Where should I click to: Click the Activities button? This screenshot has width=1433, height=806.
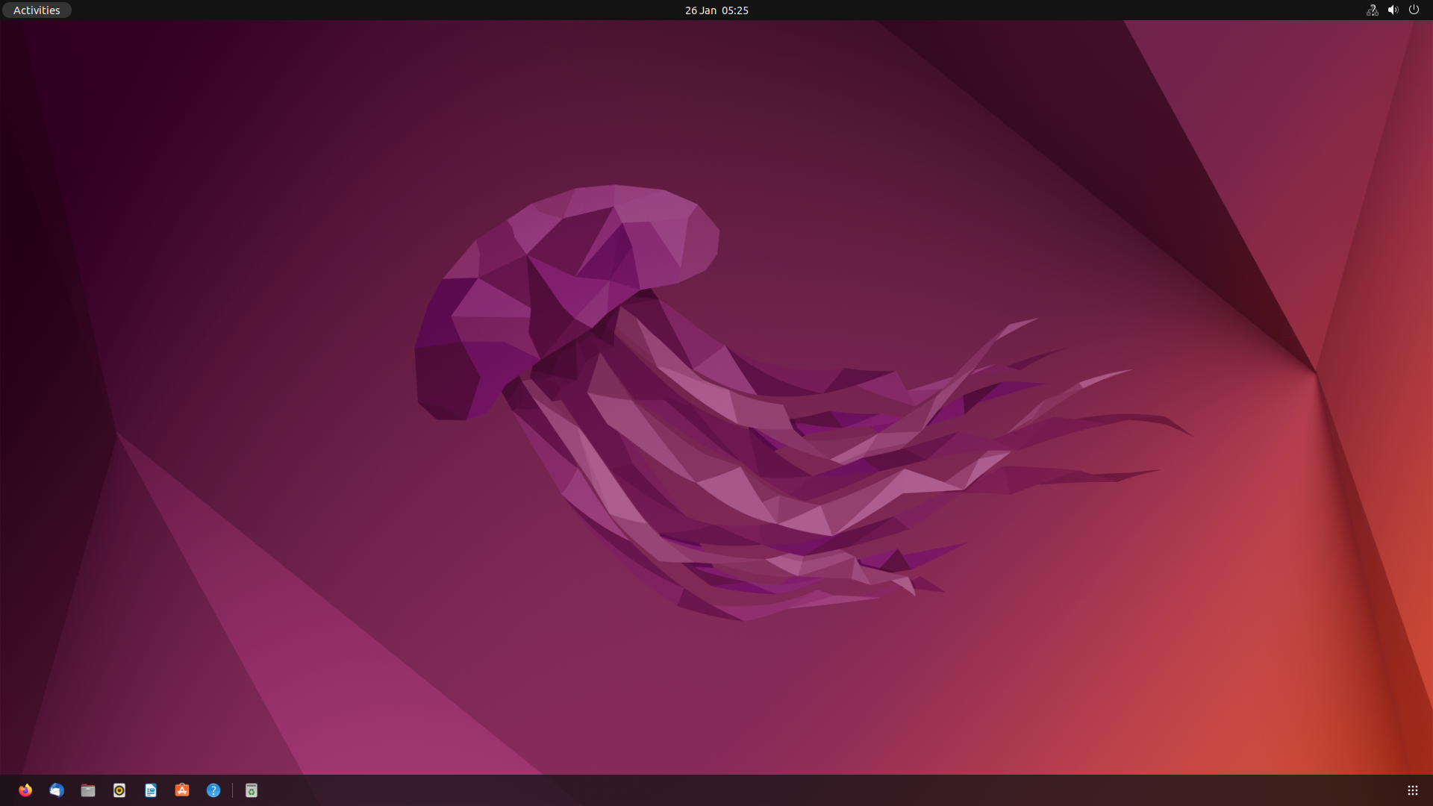[x=37, y=10]
